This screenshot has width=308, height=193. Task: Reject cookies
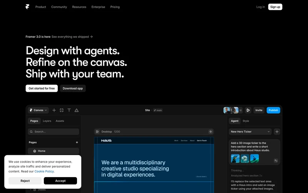[x=25, y=181]
